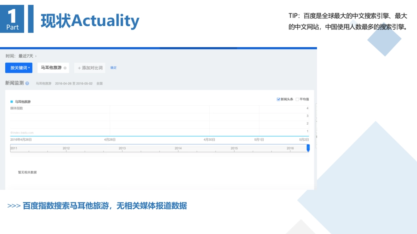The image size is (417, 234).
Task: Select the 新闻监测 section header
Action: [14, 83]
